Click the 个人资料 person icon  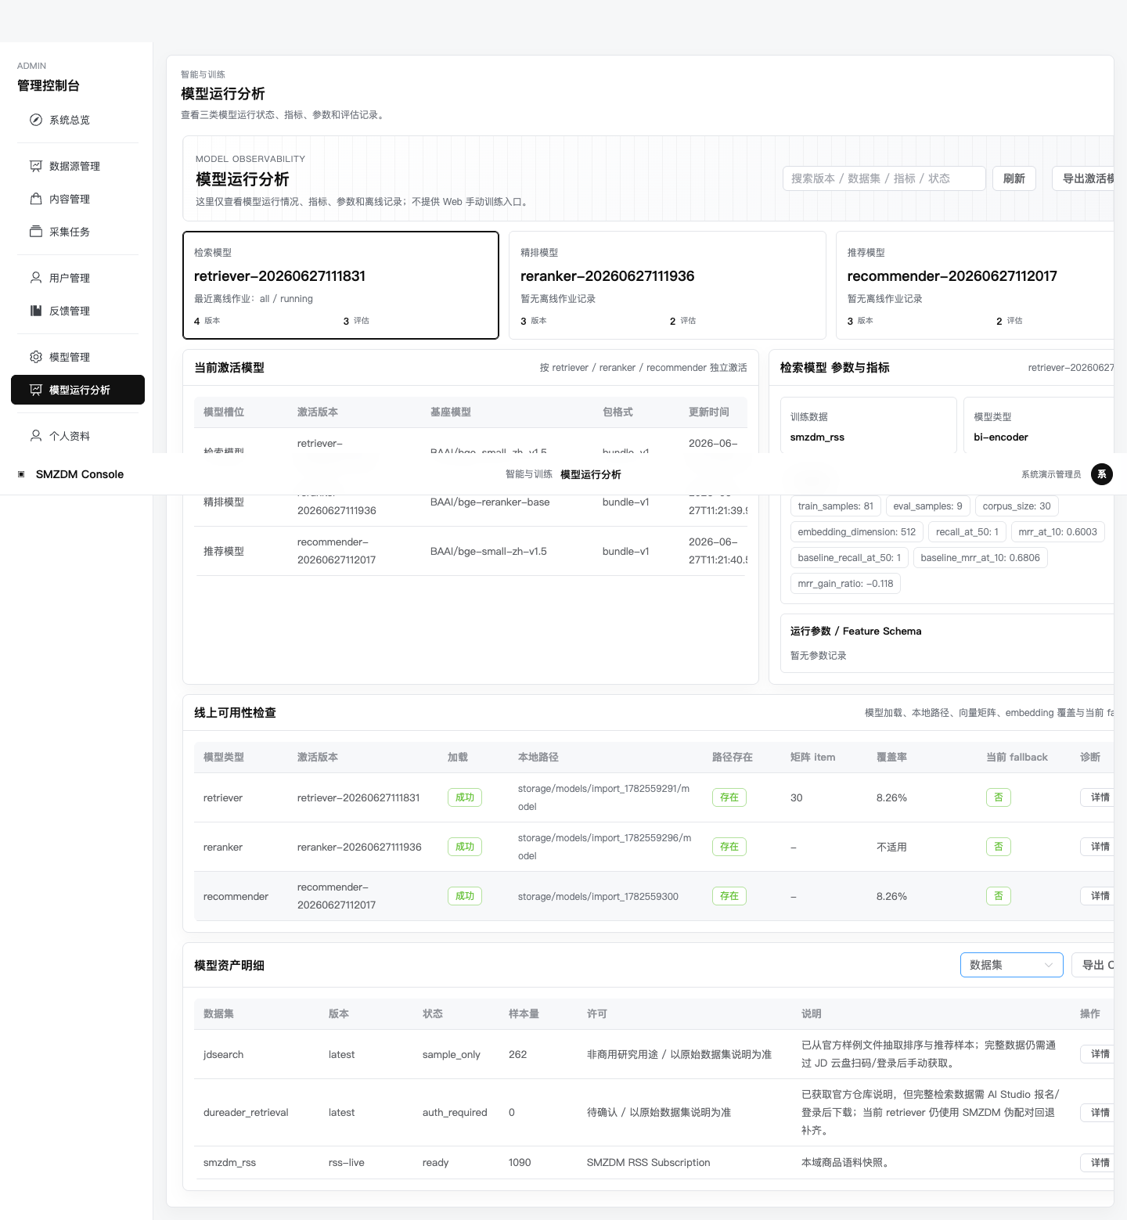(36, 436)
